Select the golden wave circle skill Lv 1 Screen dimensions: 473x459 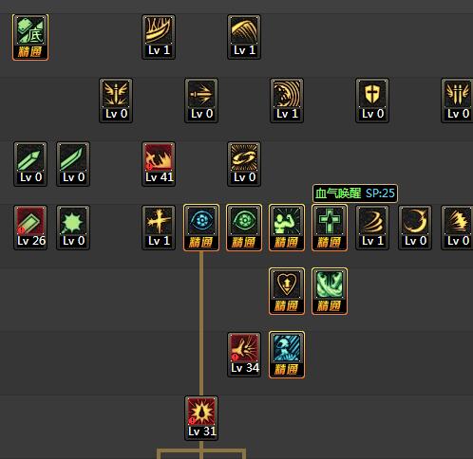click(287, 101)
